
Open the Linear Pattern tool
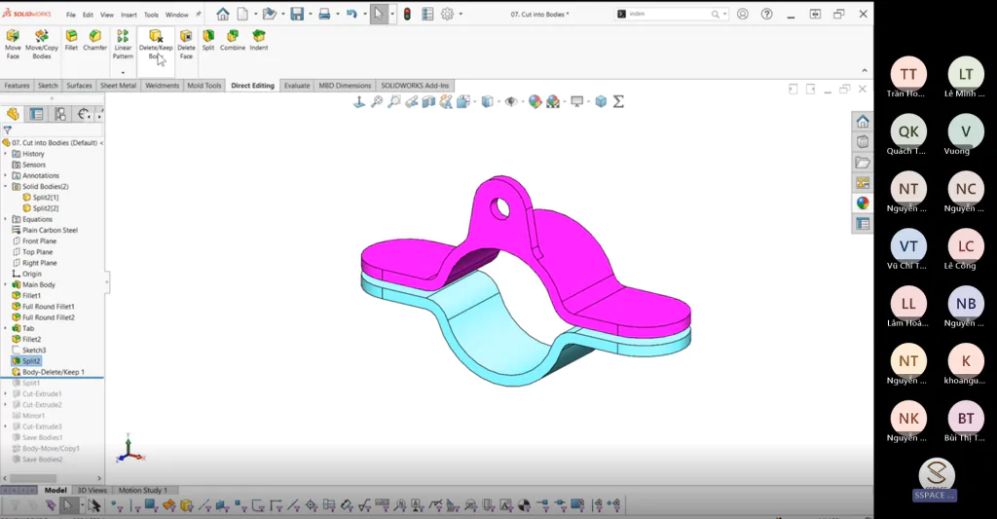click(x=123, y=44)
